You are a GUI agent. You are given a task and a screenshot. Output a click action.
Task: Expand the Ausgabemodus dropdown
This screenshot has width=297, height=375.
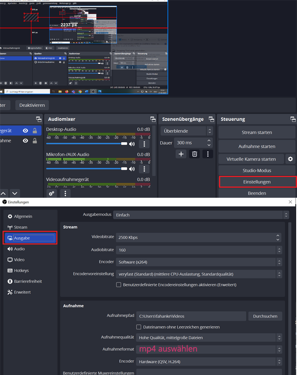click(x=201, y=215)
